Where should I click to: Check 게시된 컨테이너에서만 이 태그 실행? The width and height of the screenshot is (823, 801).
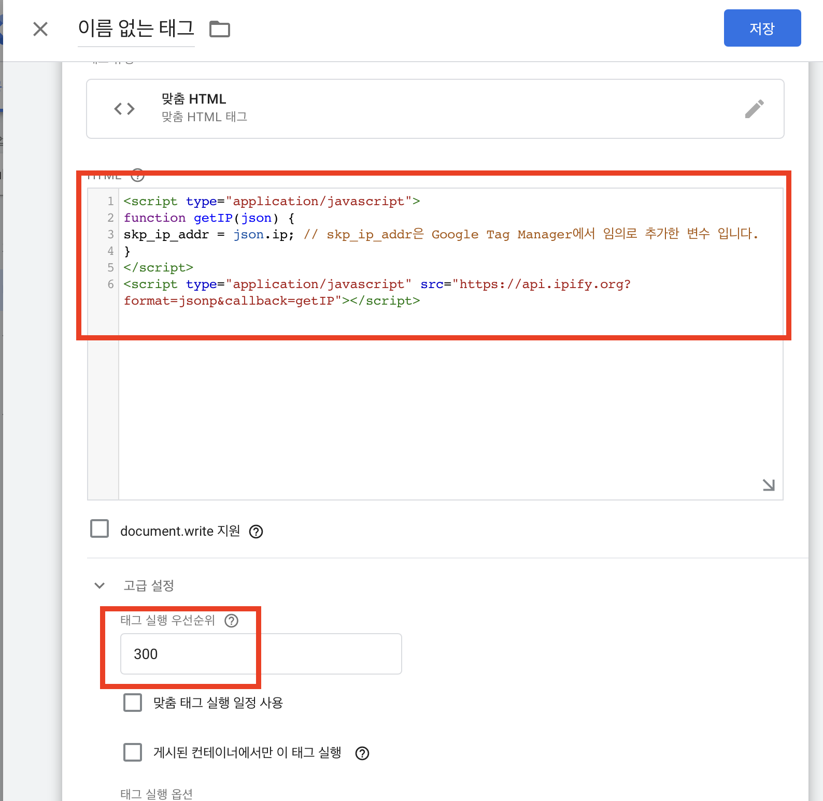click(x=133, y=752)
